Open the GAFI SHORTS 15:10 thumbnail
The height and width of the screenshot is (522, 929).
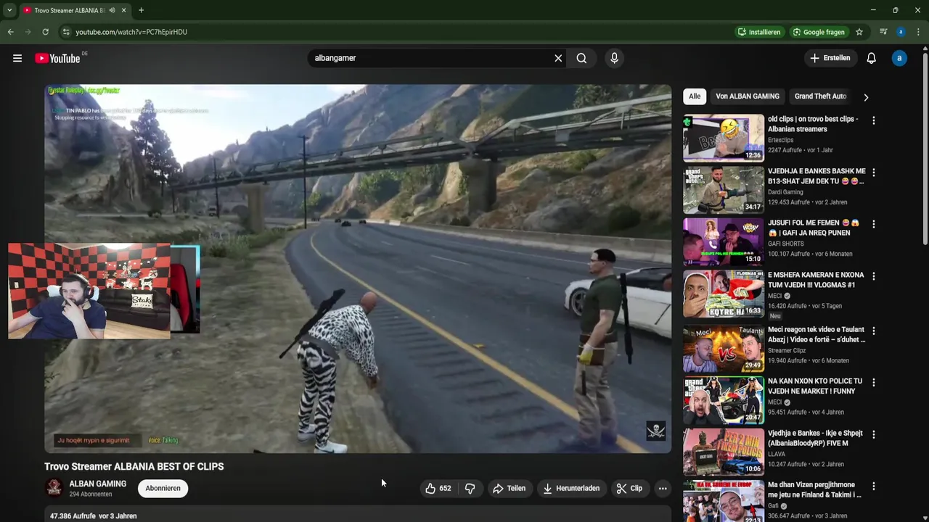[x=723, y=241]
